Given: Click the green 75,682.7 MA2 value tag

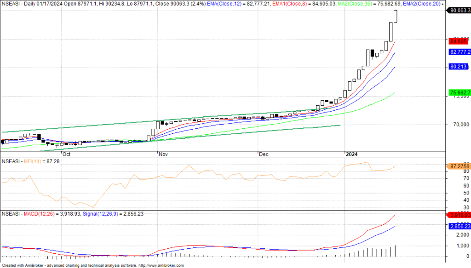Looking at the screenshot, I should pyautogui.click(x=459, y=93).
